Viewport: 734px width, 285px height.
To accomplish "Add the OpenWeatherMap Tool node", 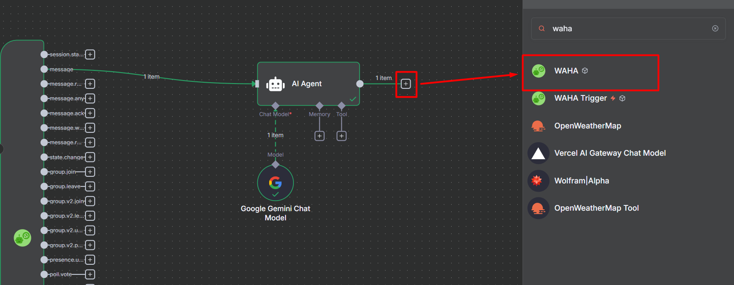I will click(628, 208).
